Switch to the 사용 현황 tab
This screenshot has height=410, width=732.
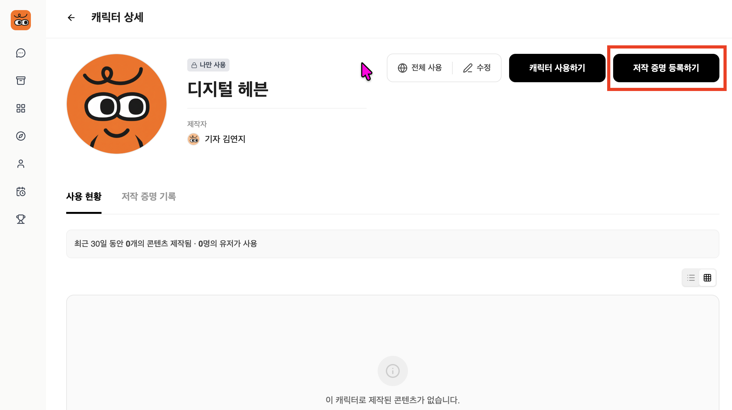pos(84,196)
